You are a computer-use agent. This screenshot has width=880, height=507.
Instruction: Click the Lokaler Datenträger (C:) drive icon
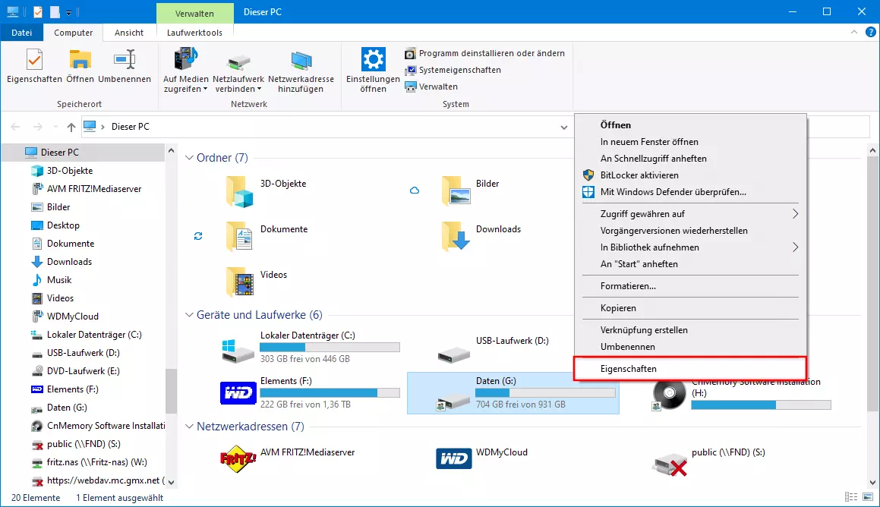click(238, 351)
